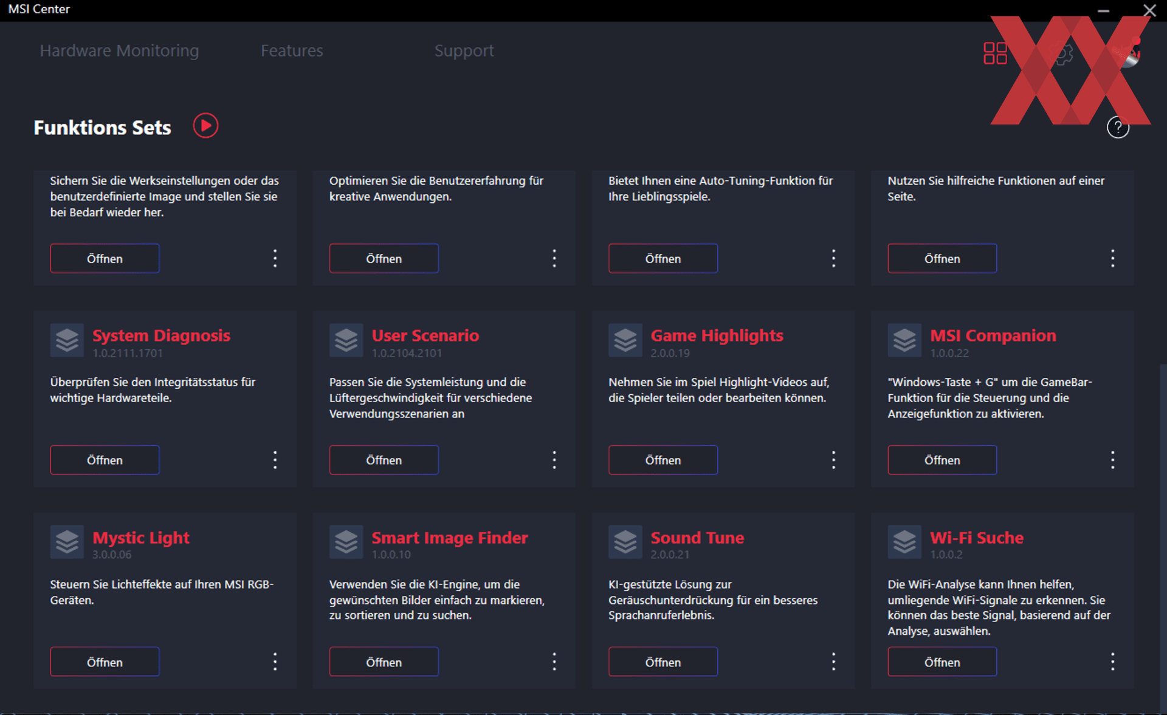Viewport: 1167px width, 715px height.
Task: Open Smart Image Finder with its Öffnen button
Action: coord(384,662)
